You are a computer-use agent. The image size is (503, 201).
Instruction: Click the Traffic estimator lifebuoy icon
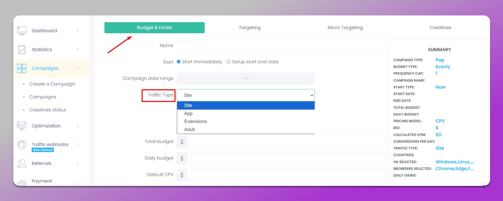point(21,145)
